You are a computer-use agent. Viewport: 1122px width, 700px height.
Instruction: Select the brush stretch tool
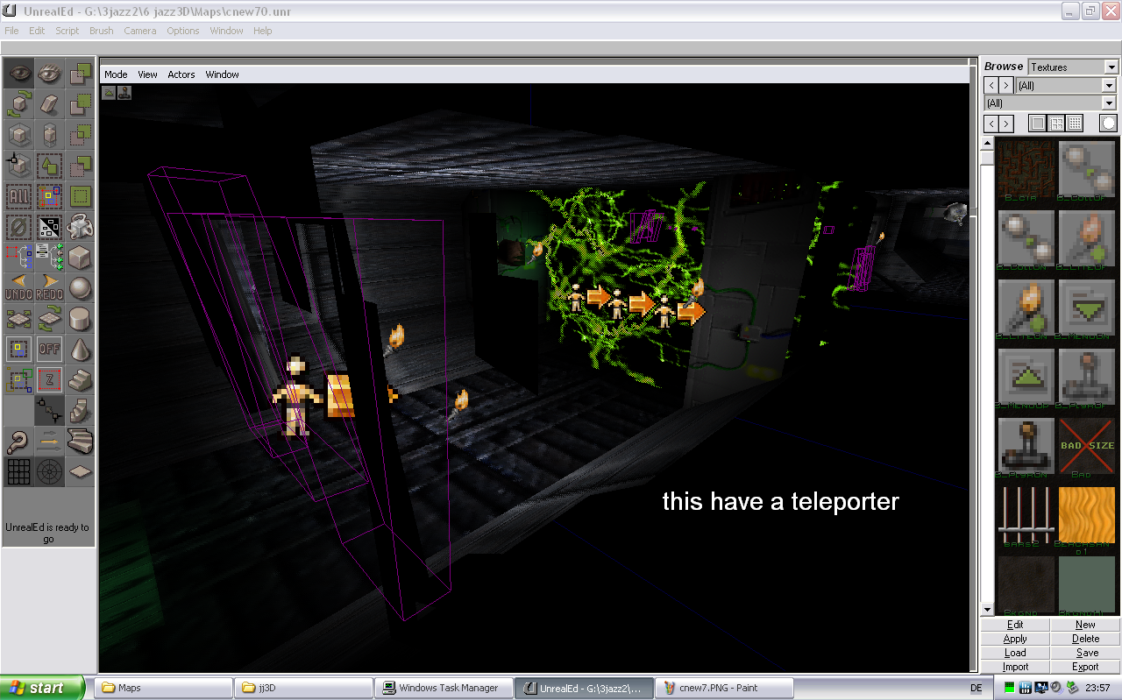pos(49,136)
